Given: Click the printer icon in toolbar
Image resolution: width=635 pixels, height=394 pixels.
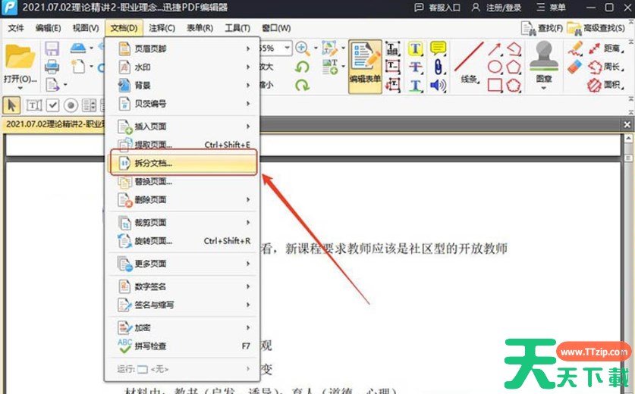Looking at the screenshot, I should 52,67.
